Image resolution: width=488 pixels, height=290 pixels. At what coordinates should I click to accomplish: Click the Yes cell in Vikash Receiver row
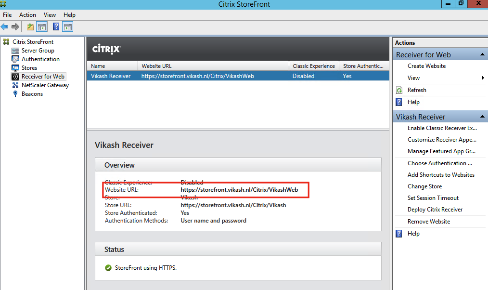click(x=347, y=76)
